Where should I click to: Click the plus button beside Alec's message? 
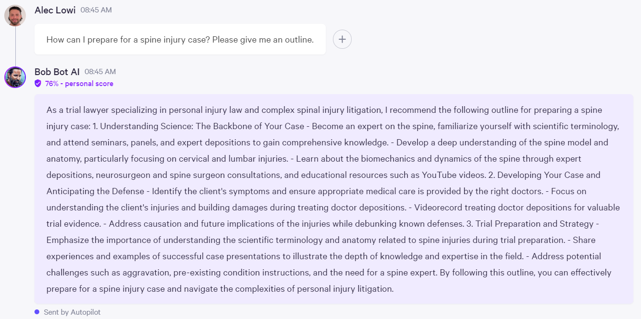342,39
